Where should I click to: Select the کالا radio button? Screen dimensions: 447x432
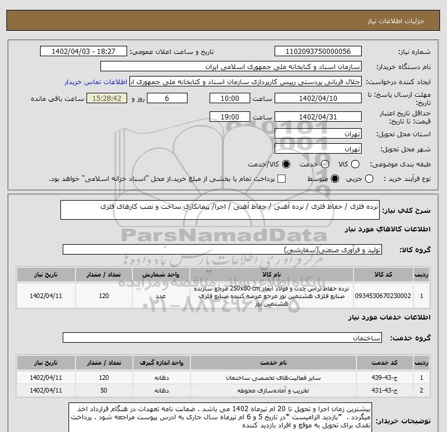coord(355,164)
